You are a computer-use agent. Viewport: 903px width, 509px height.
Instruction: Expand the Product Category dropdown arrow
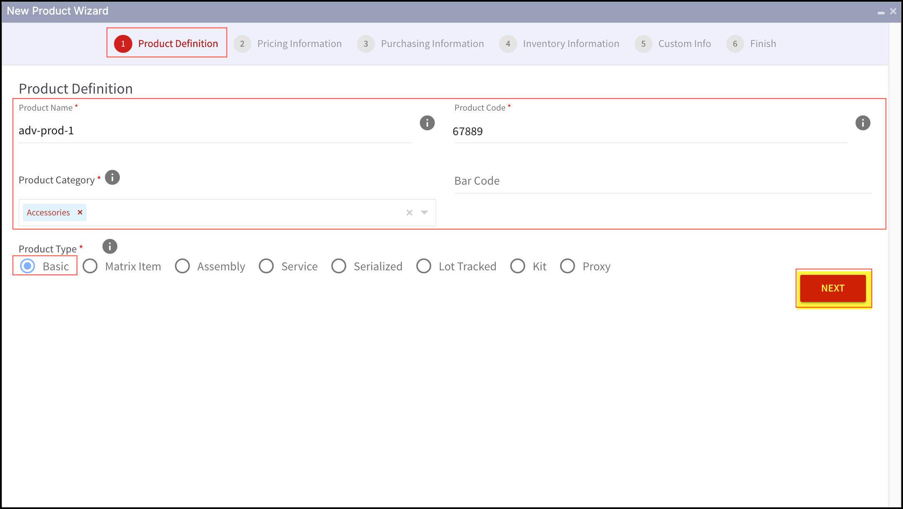tap(424, 212)
